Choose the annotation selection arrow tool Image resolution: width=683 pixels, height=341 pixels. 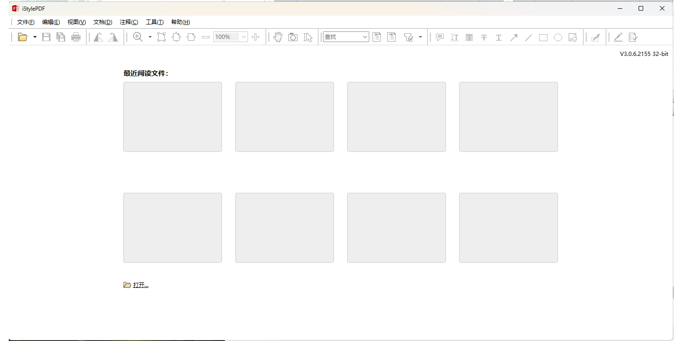pyautogui.click(x=308, y=37)
